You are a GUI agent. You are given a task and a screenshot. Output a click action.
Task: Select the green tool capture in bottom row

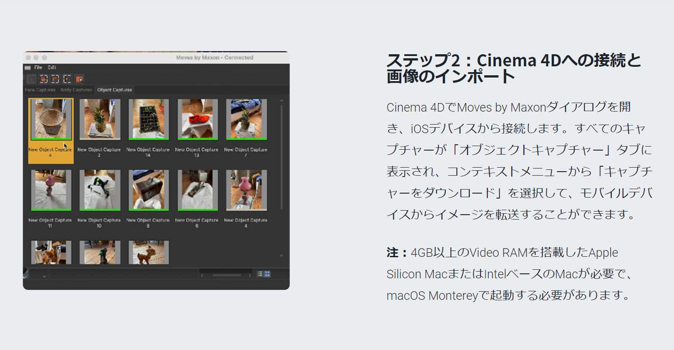click(x=100, y=252)
